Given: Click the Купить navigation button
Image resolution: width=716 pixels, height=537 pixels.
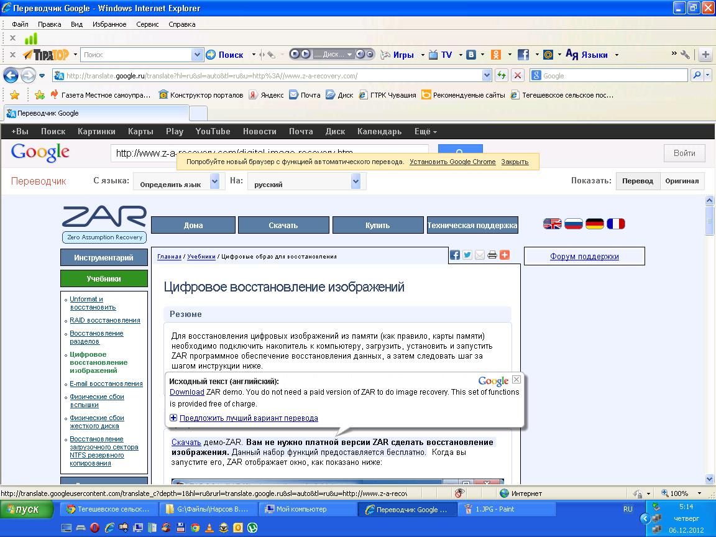Looking at the screenshot, I should pyautogui.click(x=378, y=225).
